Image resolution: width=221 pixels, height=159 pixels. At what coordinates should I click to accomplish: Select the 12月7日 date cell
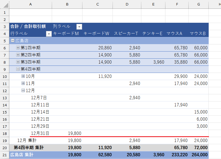(x=39, y=98)
